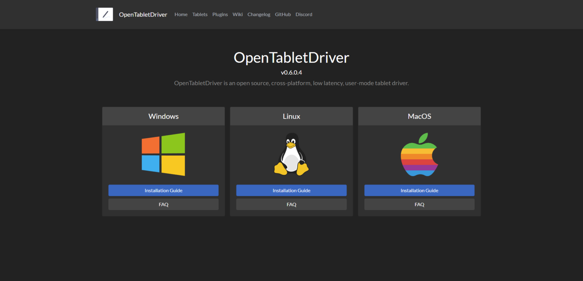
Task: Click the Windows flag graphic
Action: (163, 154)
